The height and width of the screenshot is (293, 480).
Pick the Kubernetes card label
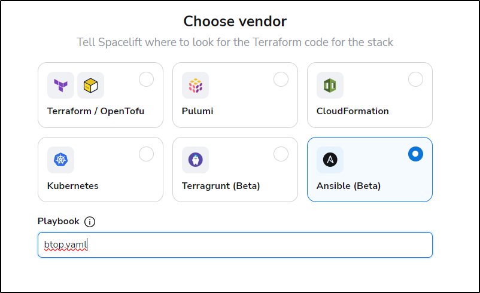click(x=73, y=185)
